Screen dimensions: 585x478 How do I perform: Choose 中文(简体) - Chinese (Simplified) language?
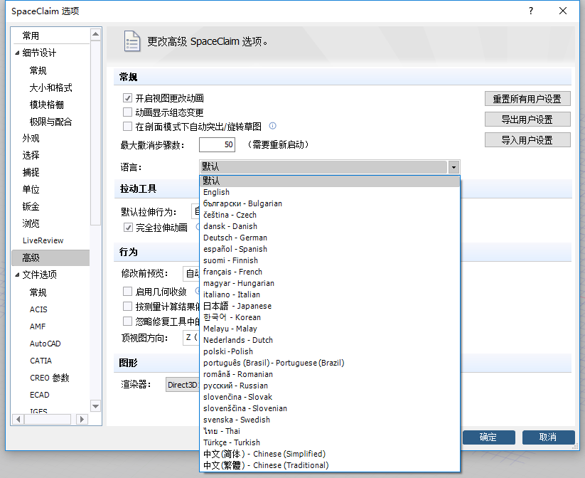(x=330, y=454)
